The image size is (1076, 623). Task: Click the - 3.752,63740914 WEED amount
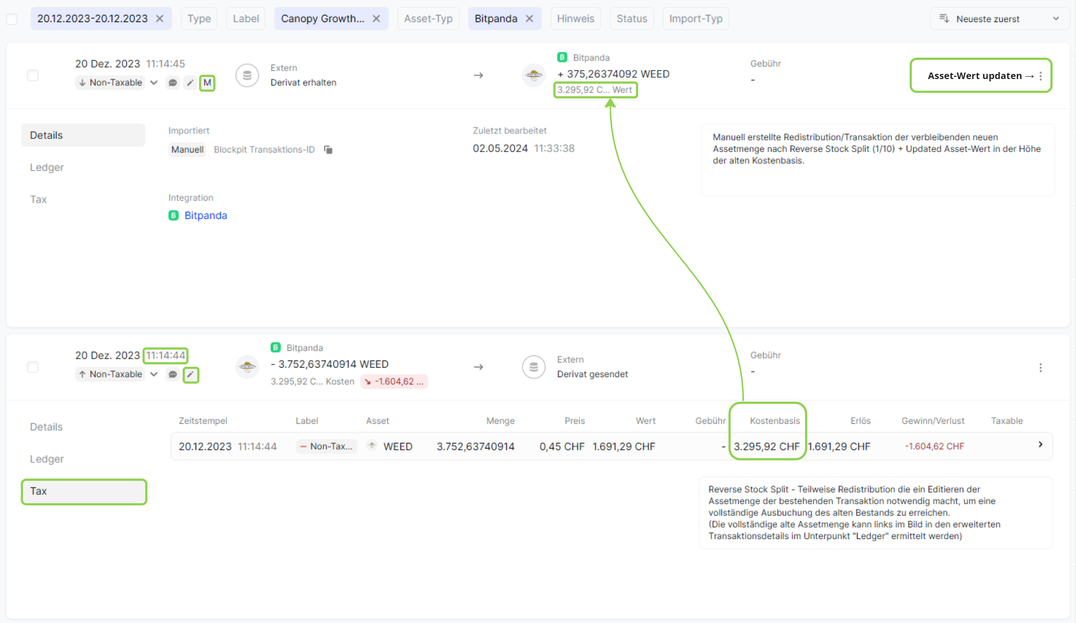click(x=329, y=364)
